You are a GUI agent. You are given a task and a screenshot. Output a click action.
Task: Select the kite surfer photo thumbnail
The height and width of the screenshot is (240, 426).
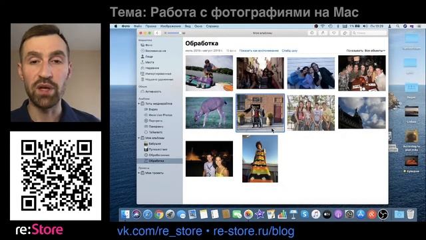coord(209,73)
